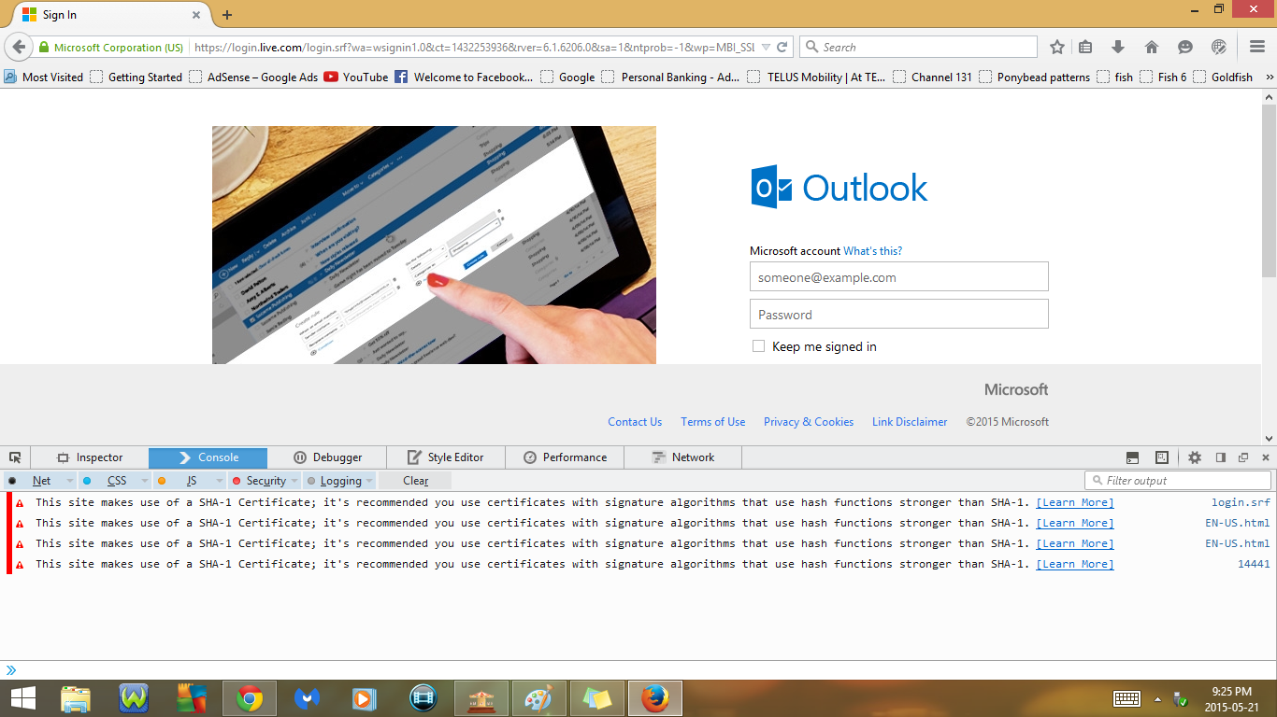Open developer tools settings gear
1277x717 pixels.
click(1195, 457)
